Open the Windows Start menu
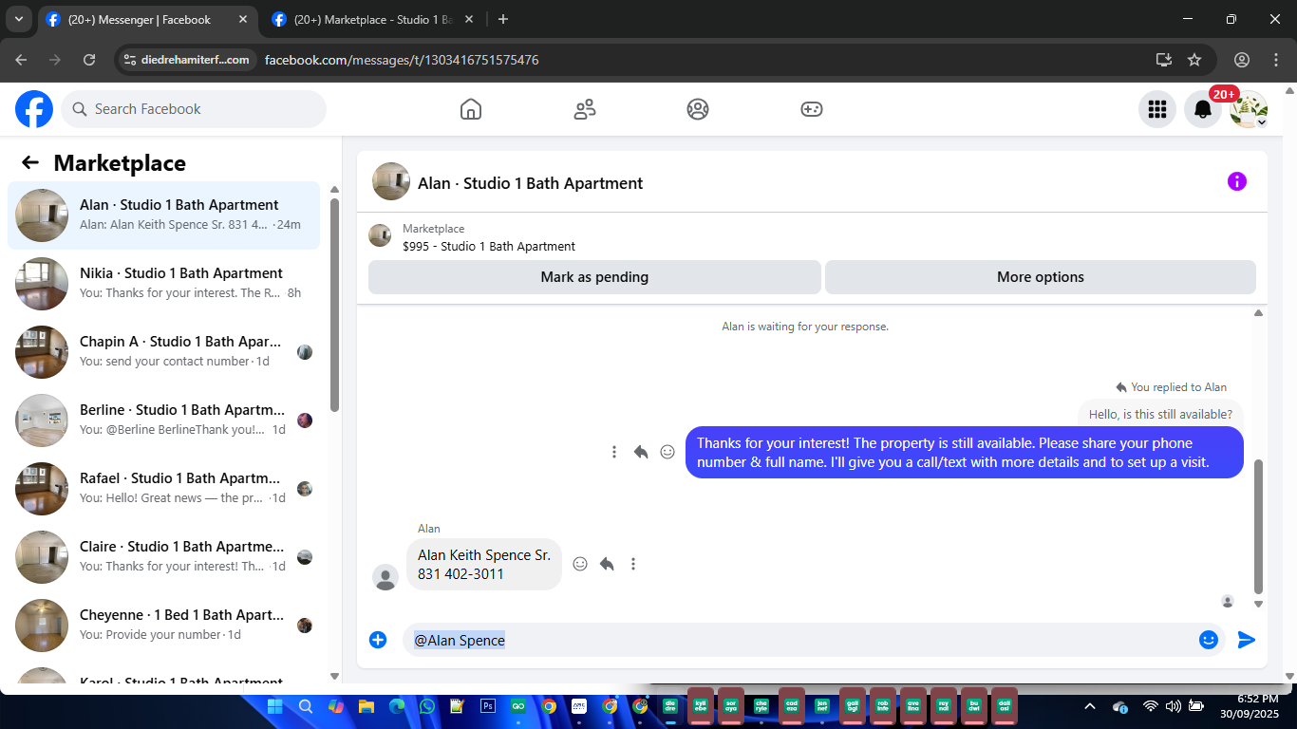 pyautogui.click(x=275, y=706)
